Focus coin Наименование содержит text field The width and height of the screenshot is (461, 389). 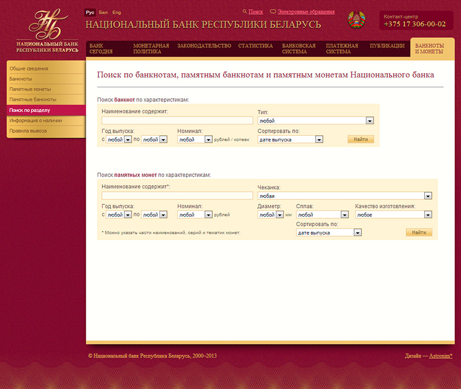(177, 196)
